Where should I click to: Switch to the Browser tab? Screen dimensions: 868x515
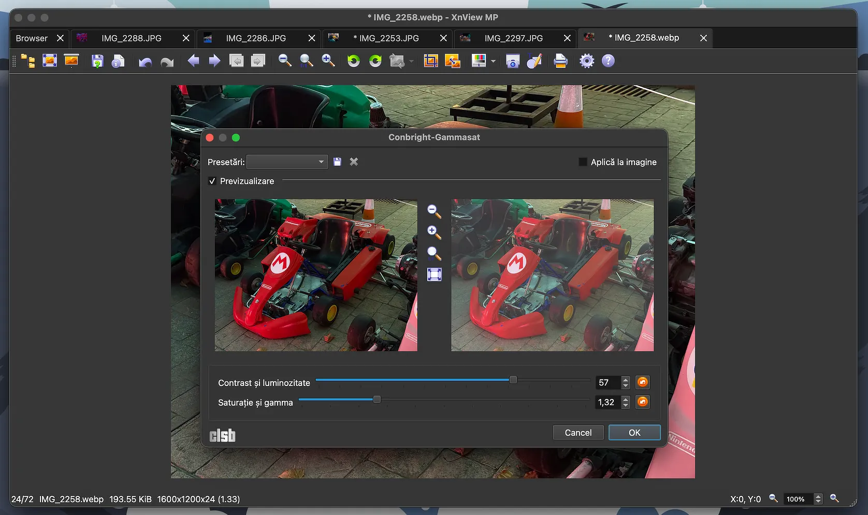(x=32, y=38)
